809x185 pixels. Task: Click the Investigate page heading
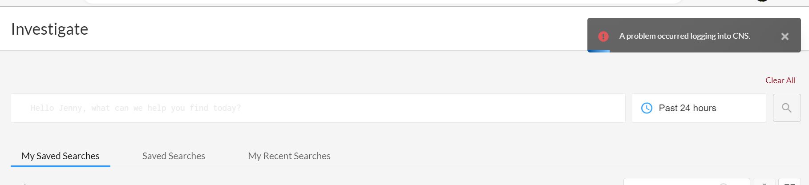49,29
